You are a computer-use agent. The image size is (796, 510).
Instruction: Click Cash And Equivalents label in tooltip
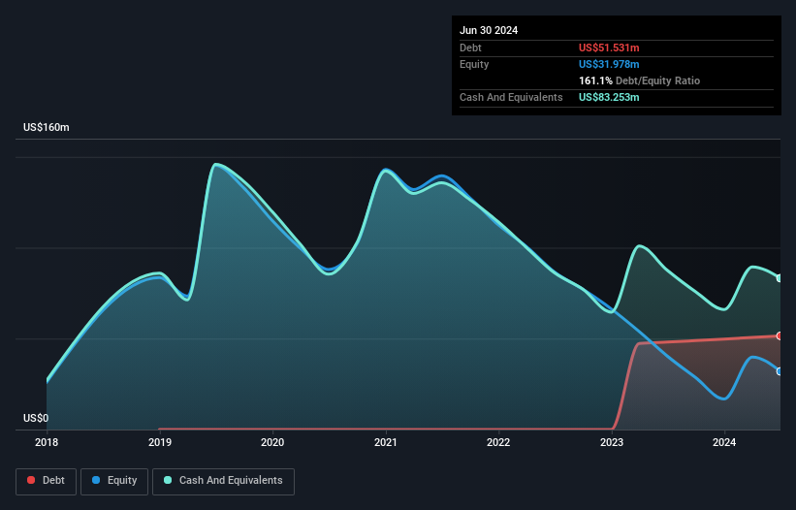(x=511, y=97)
